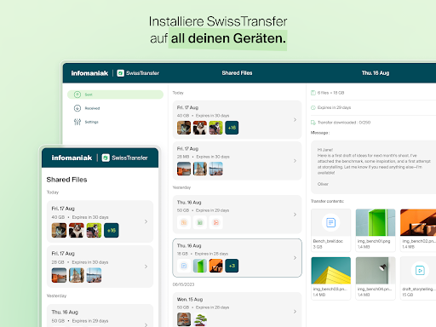This screenshot has height=327, width=436.
Task: Click red PDF icon in desktop 50 GB Thu. 16 Aug card
Action: tap(215, 222)
